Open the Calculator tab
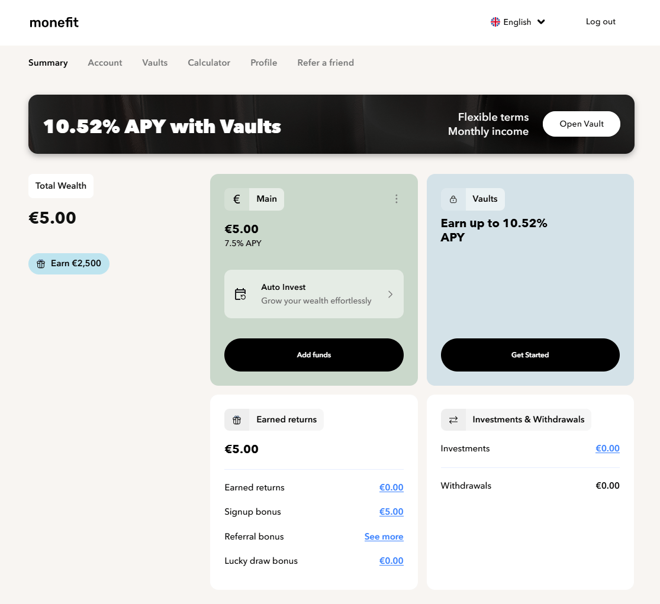This screenshot has width=660, height=604. coord(209,63)
